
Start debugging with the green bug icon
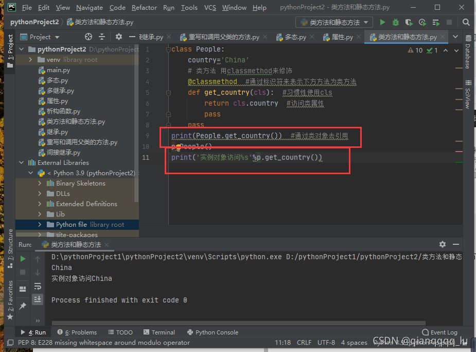395,23
